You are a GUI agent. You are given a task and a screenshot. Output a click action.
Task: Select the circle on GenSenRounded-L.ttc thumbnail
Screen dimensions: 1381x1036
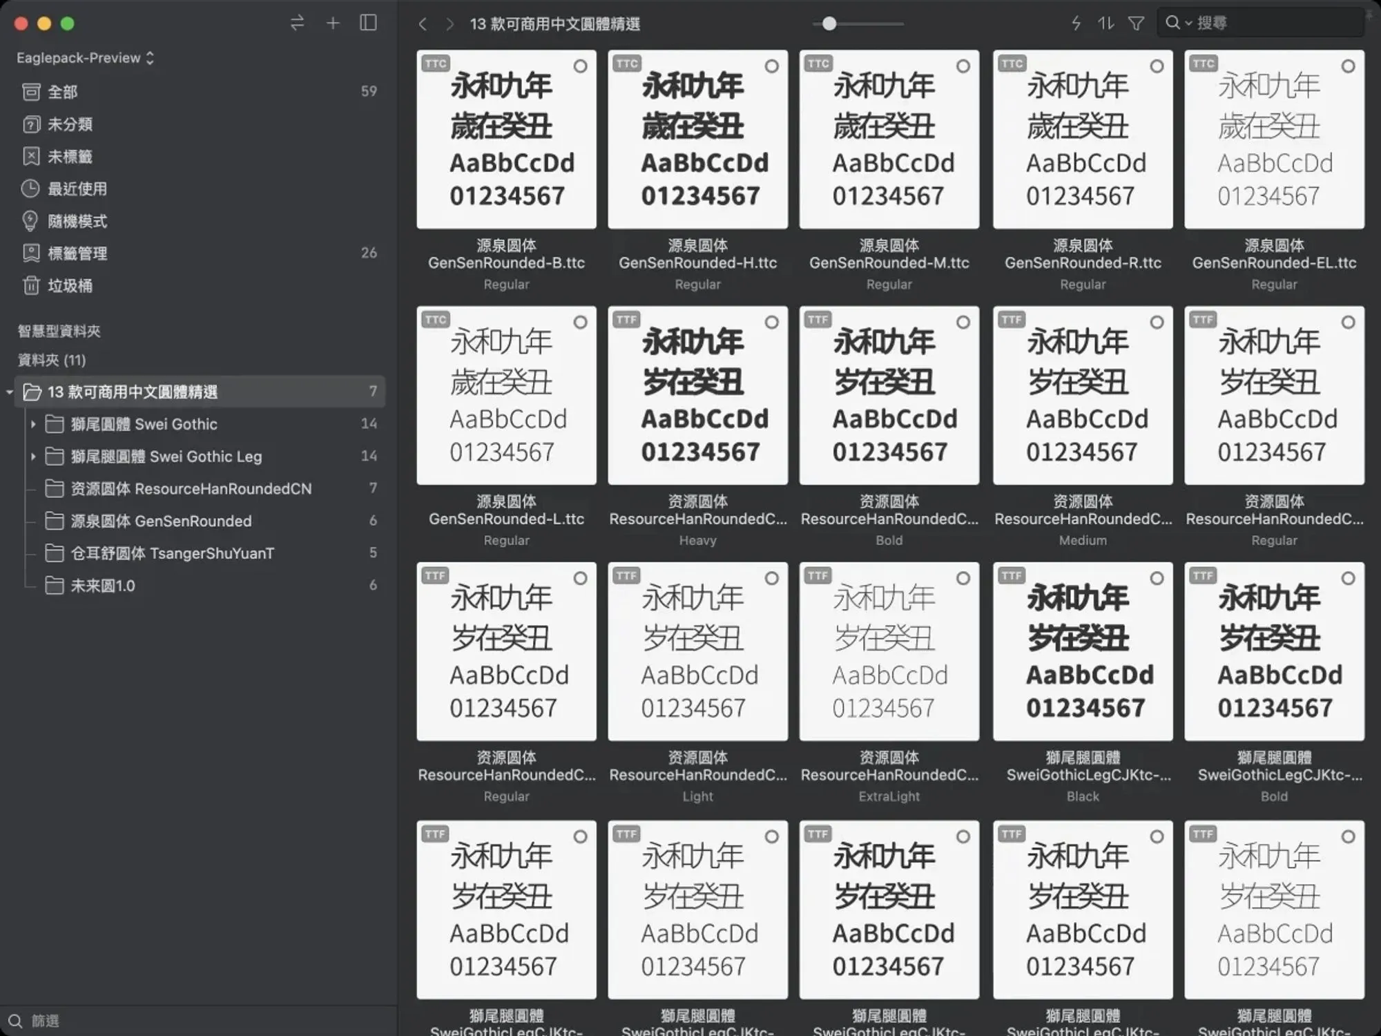(581, 323)
